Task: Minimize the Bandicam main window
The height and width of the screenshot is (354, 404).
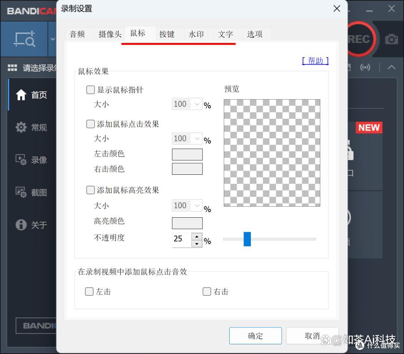Action: pos(370,11)
